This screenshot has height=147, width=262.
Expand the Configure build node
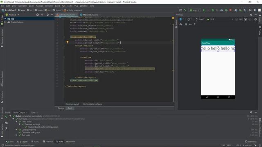16,130
